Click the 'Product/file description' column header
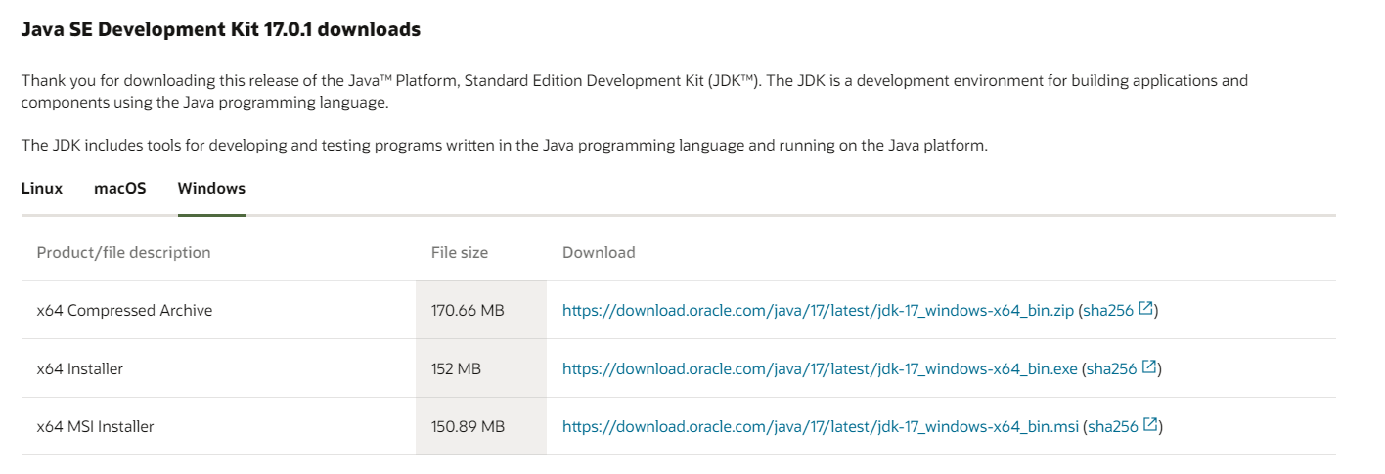Screen dimensions: 1385x474 123,252
